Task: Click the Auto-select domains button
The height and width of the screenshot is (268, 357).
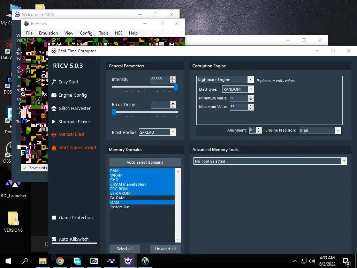Action: 145,162
